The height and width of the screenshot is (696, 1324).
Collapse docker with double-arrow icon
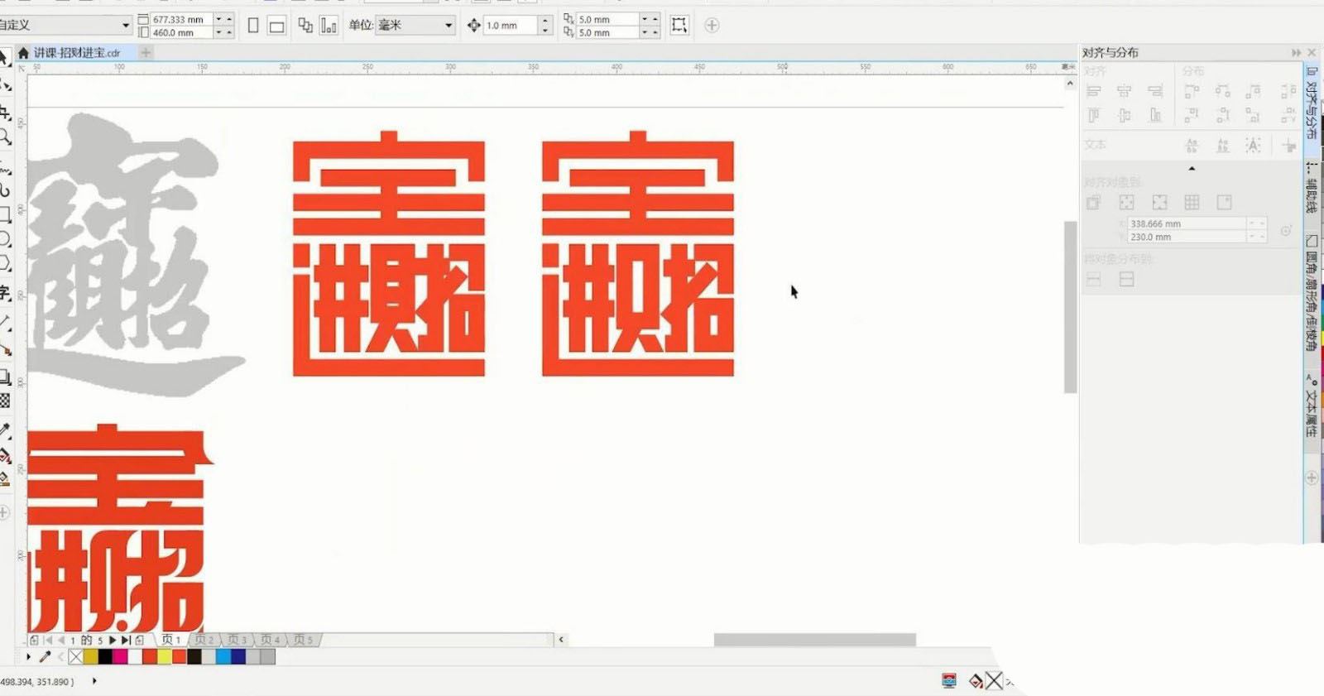pos(1296,52)
